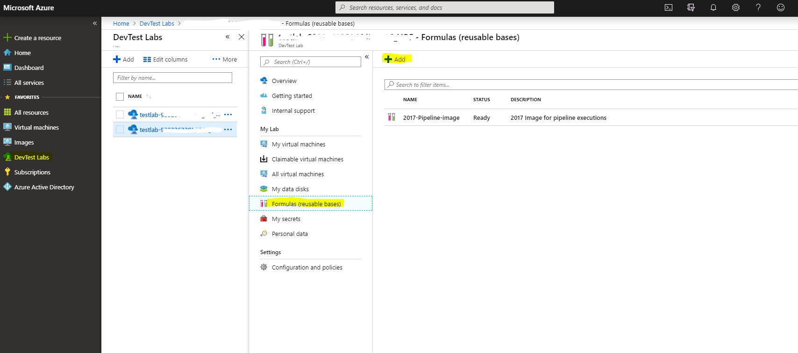The width and height of the screenshot is (798, 353).
Task: Click the My secrets toolbox icon
Action: point(264,219)
